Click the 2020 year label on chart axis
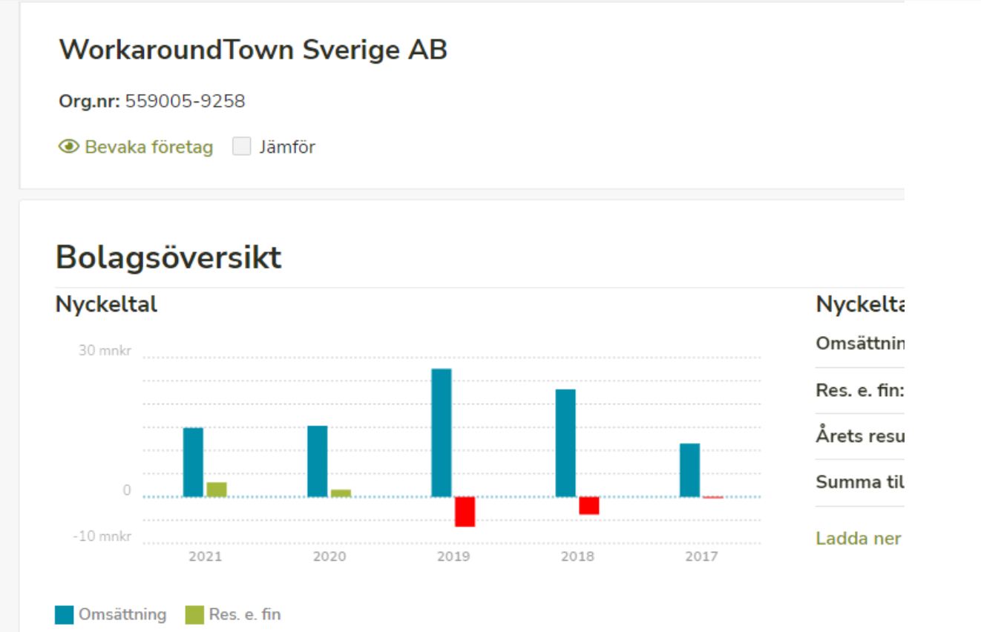 (x=329, y=556)
